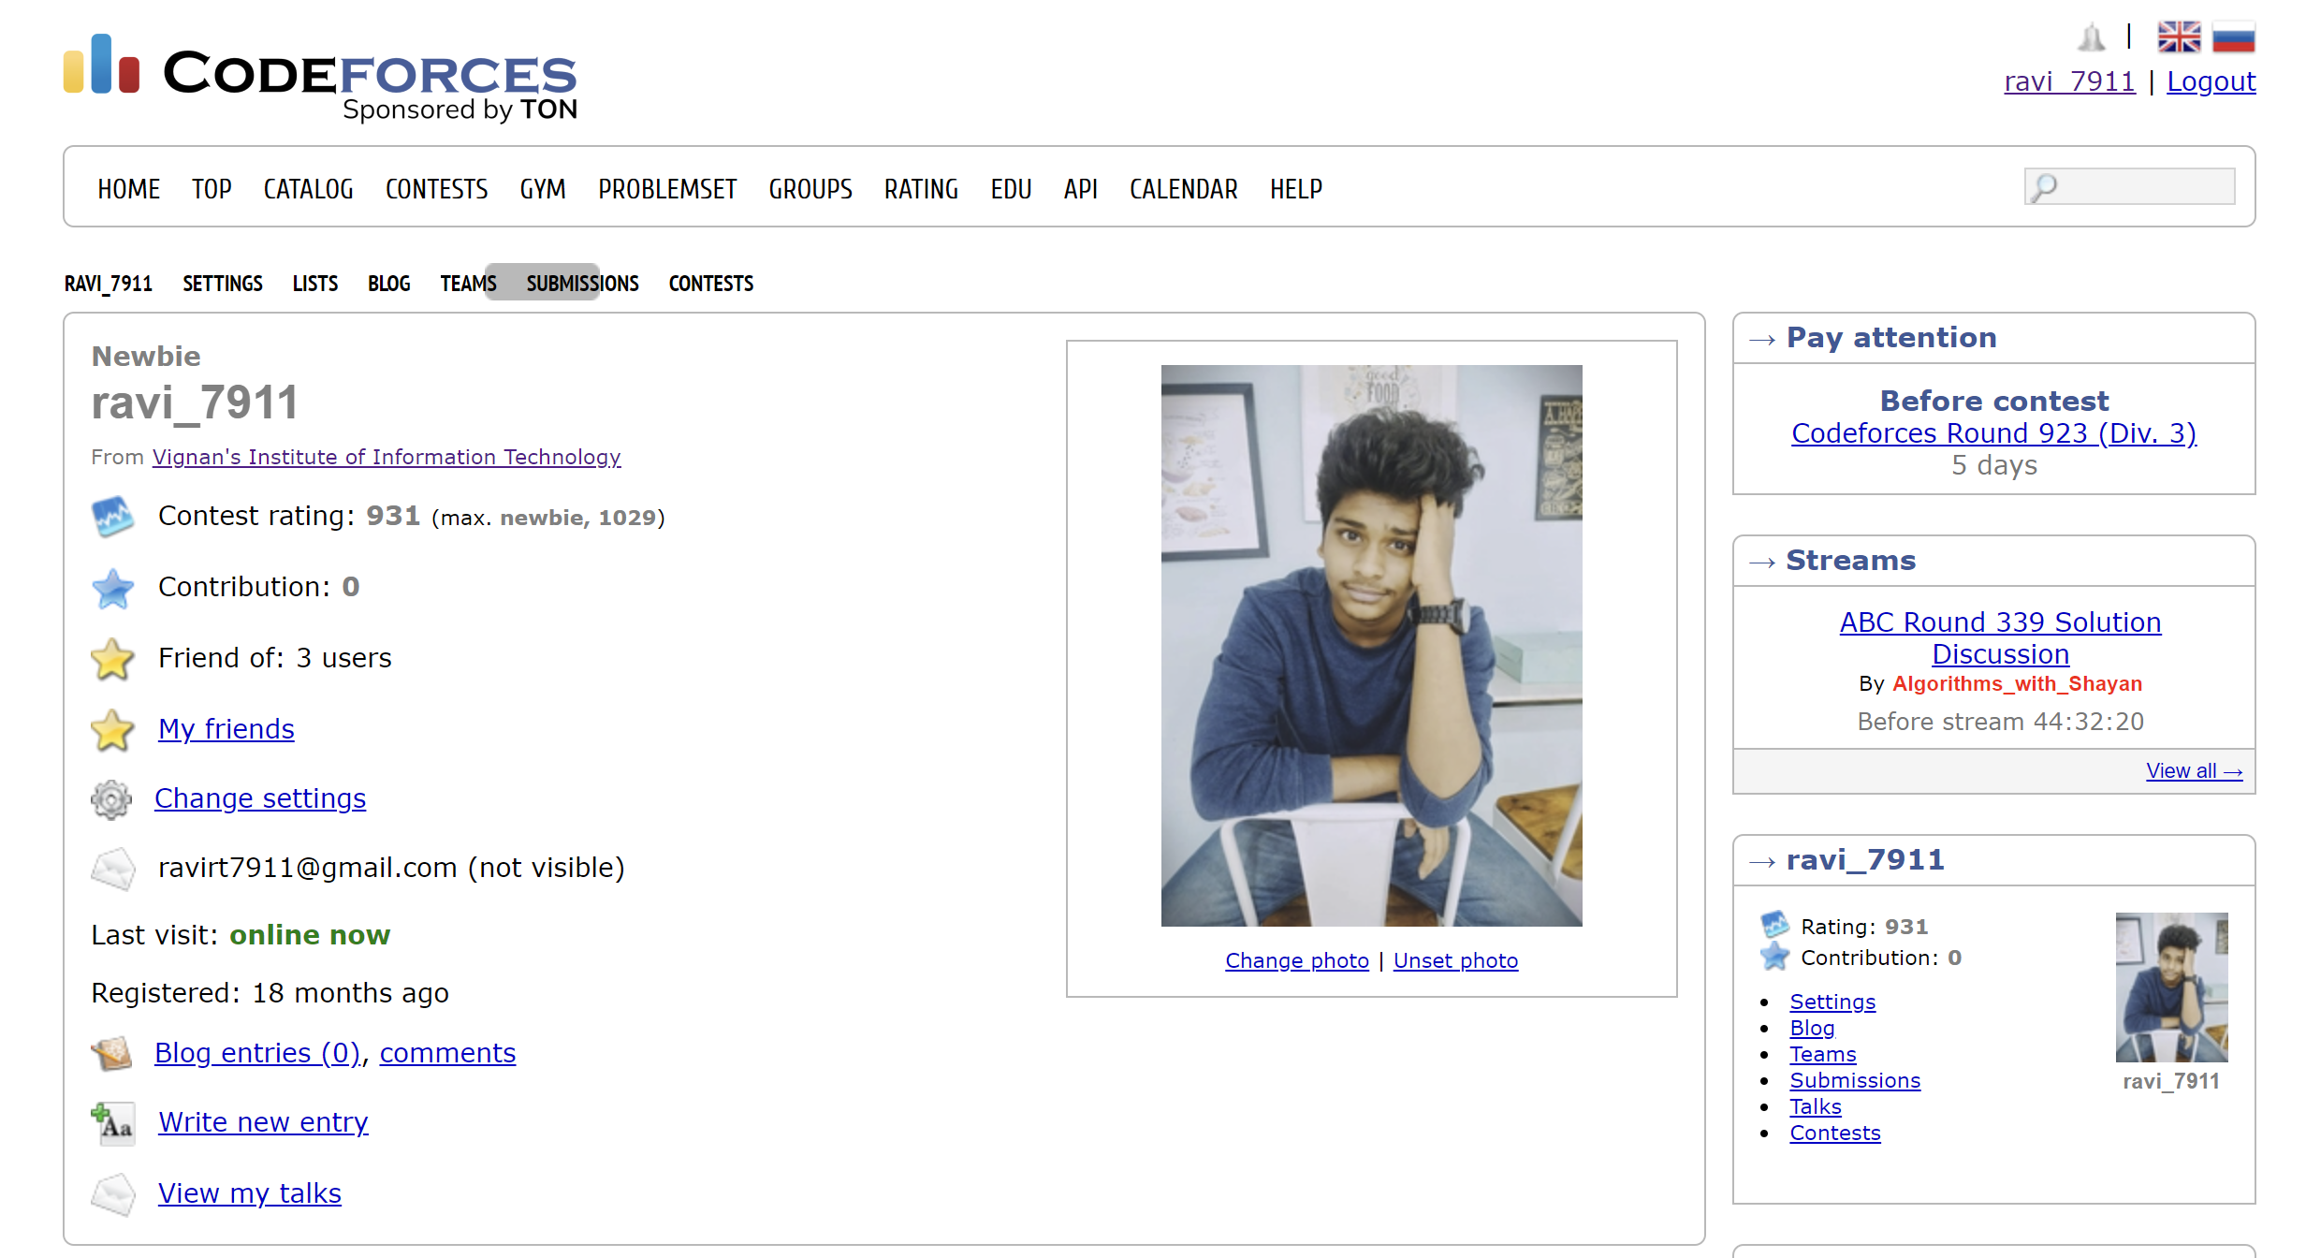The image size is (2306, 1258).
Task: Click the Write new entry link
Action: click(263, 1122)
